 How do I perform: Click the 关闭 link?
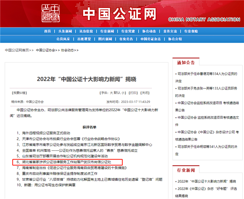tap(145, 93)
